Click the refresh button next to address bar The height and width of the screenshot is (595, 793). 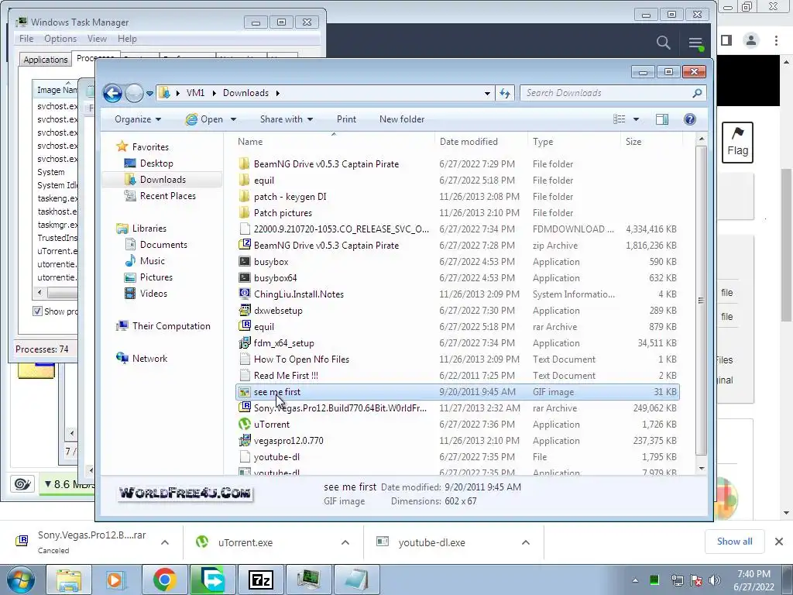(x=505, y=93)
